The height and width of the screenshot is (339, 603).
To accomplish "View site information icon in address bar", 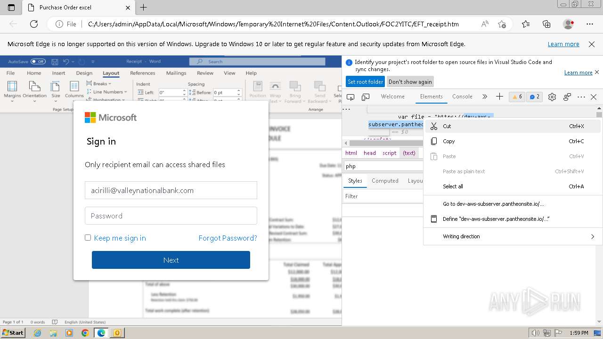I will [x=59, y=24].
